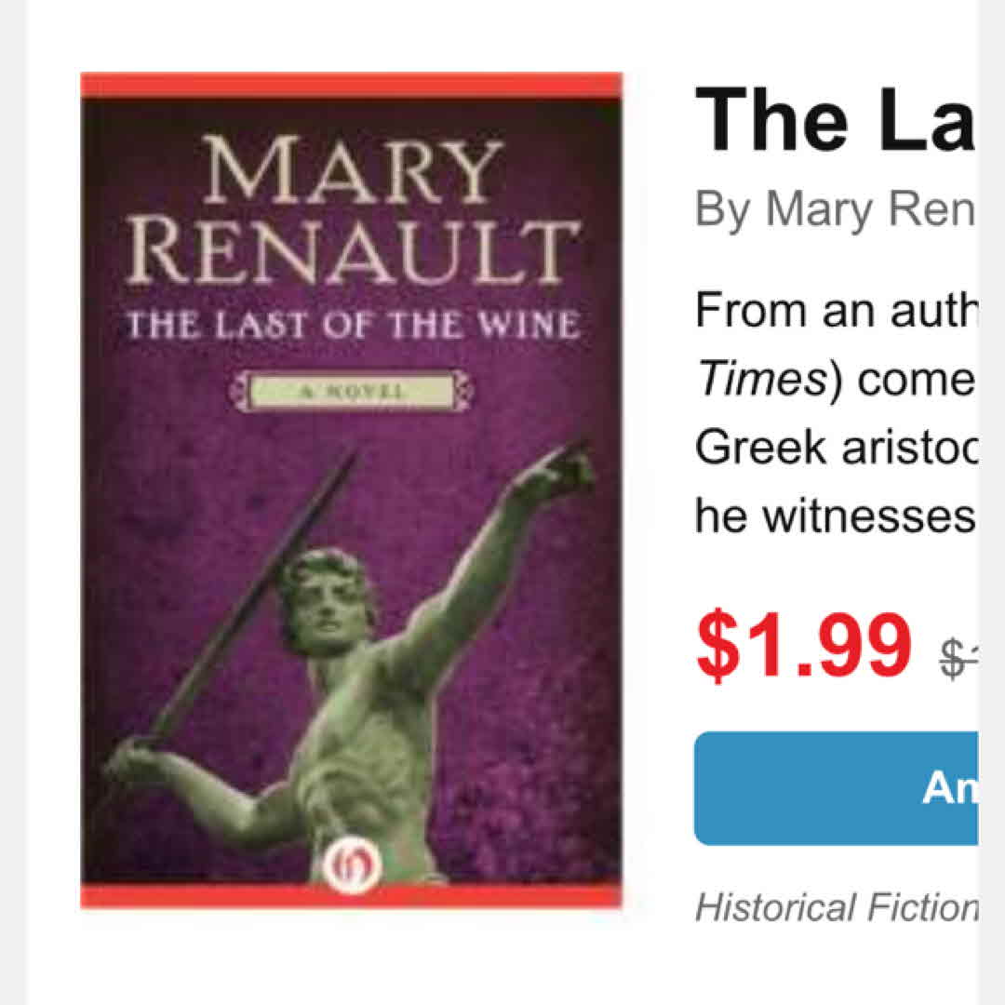The image size is (1005, 1005).
Task: Click 'The Last of the Wine' cover text
Action: [353, 327]
